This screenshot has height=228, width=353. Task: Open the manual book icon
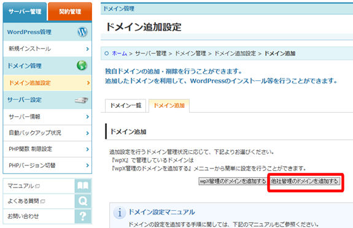coord(83,186)
